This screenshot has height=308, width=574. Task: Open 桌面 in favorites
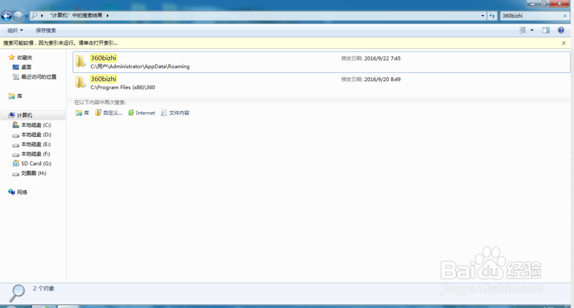pyautogui.click(x=22, y=67)
